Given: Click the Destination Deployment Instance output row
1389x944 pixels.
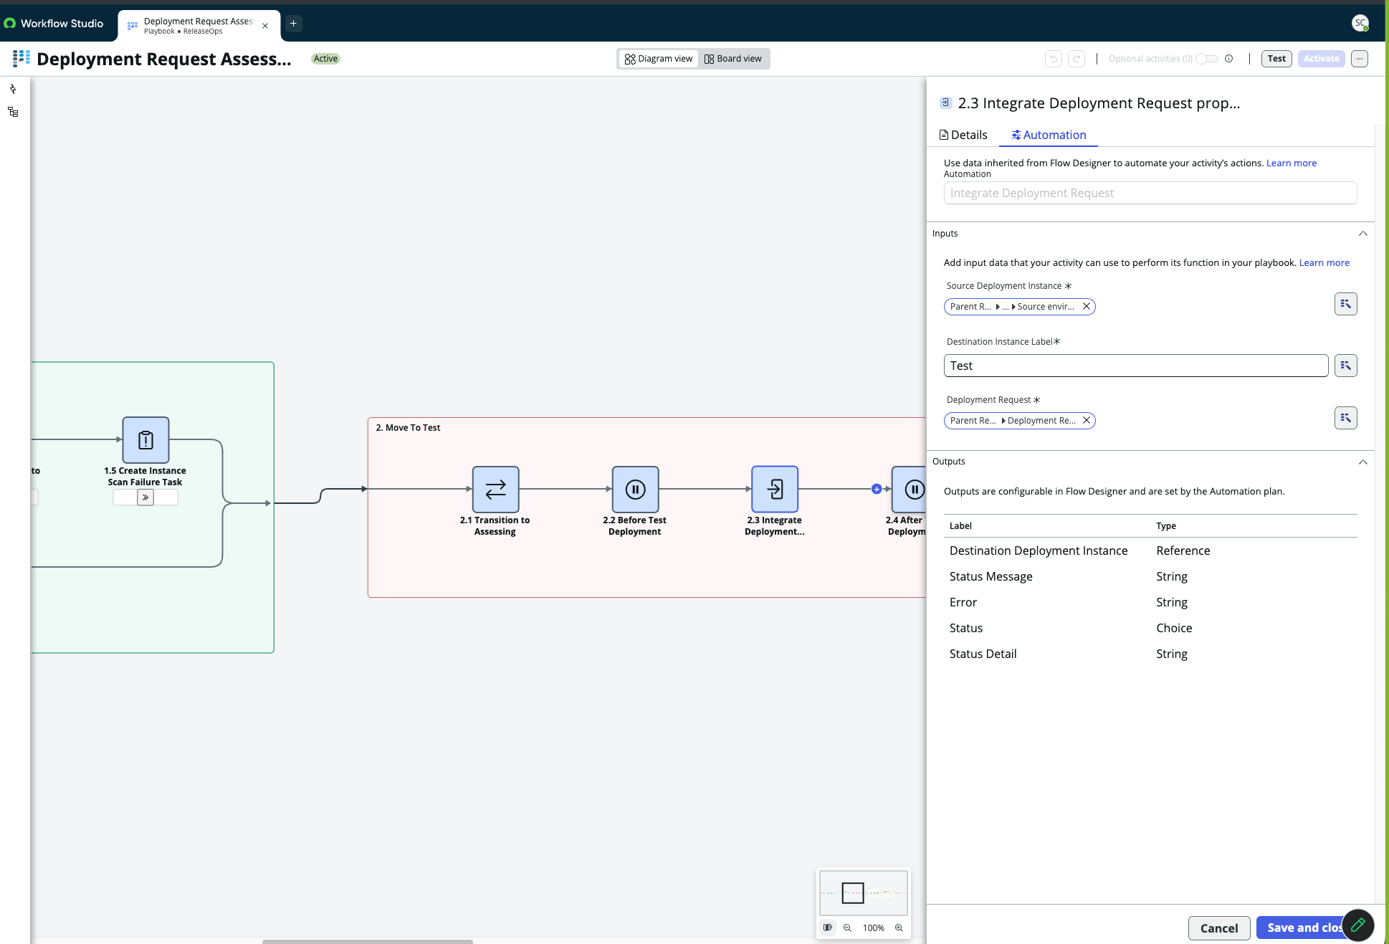Looking at the screenshot, I should (1150, 550).
